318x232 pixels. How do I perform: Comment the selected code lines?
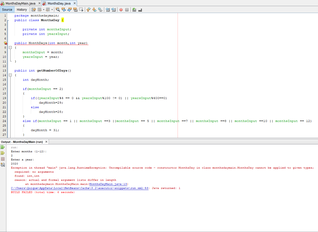pos(134,10)
